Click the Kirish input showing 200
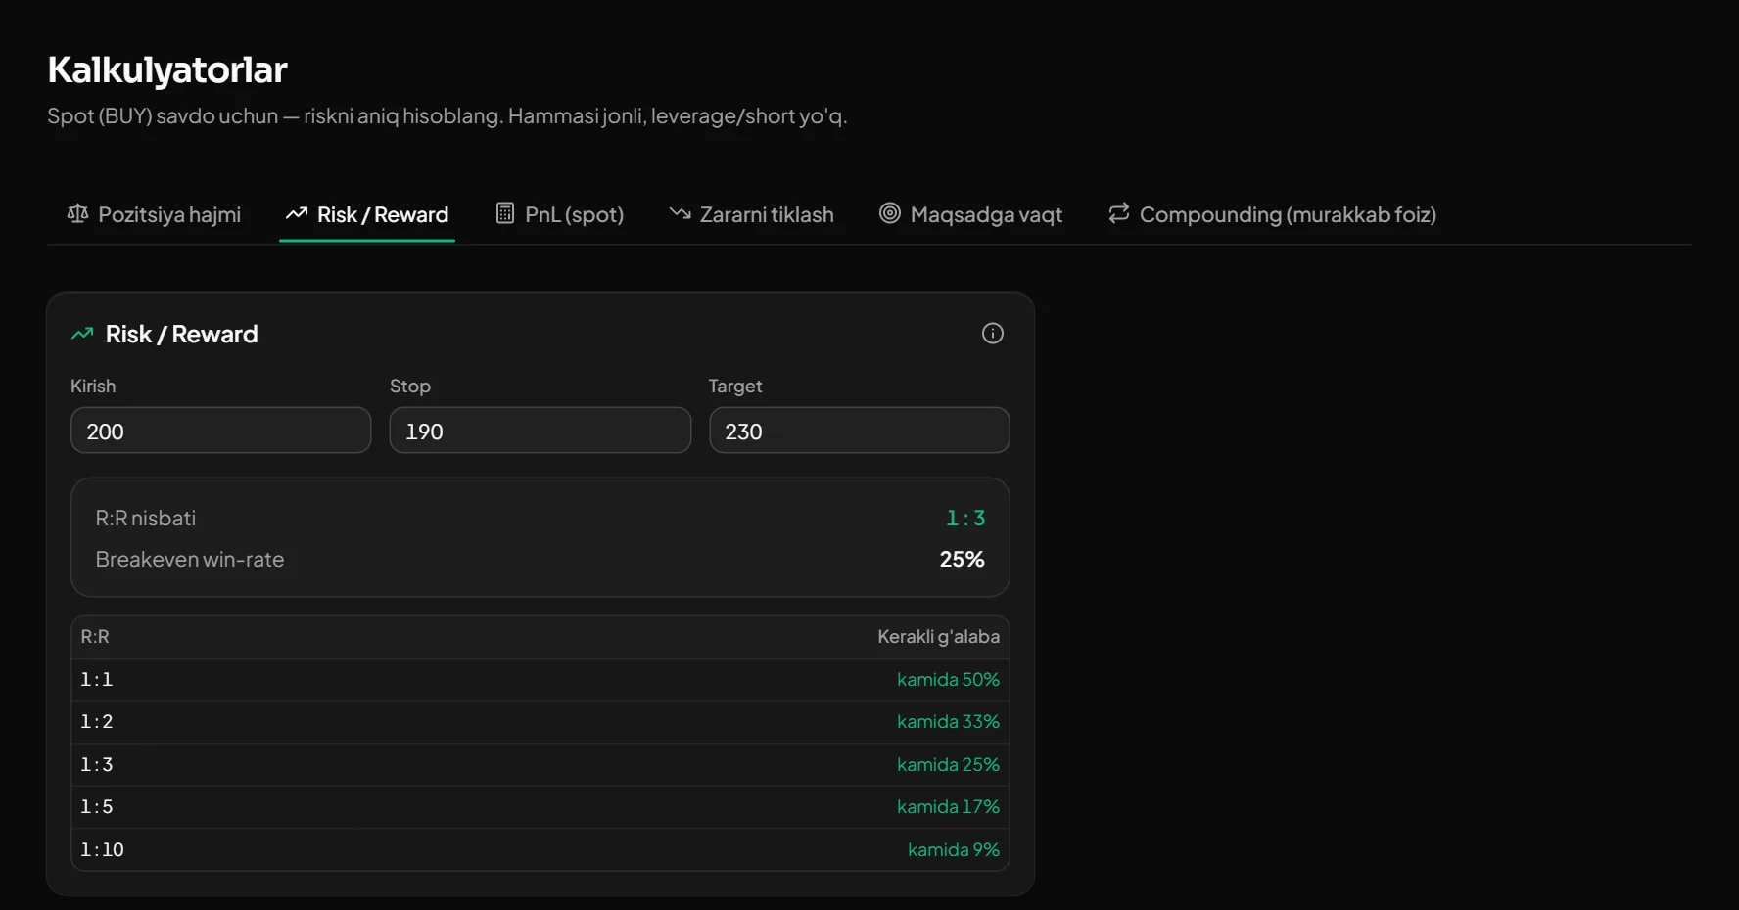The height and width of the screenshot is (910, 1739). point(221,431)
